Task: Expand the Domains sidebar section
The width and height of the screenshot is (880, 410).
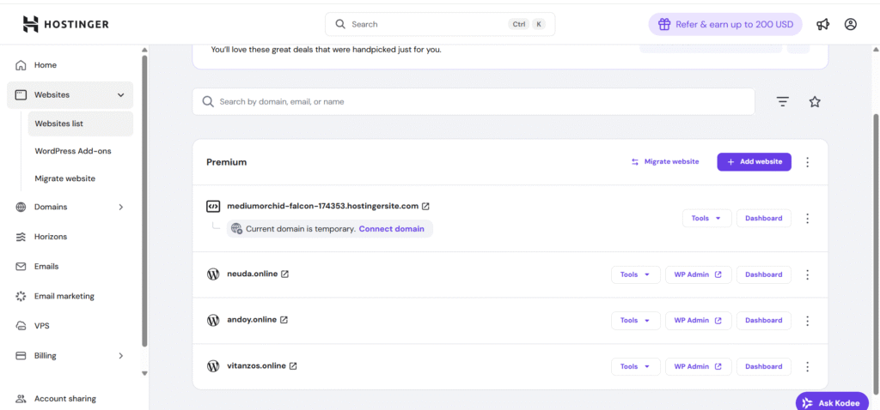Action: (x=121, y=207)
